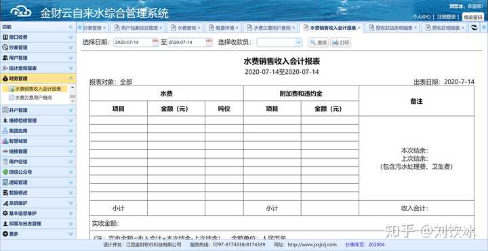Click the 出表日期：2020-7-14 text
The height and width of the screenshot is (251, 488).
click(x=444, y=82)
